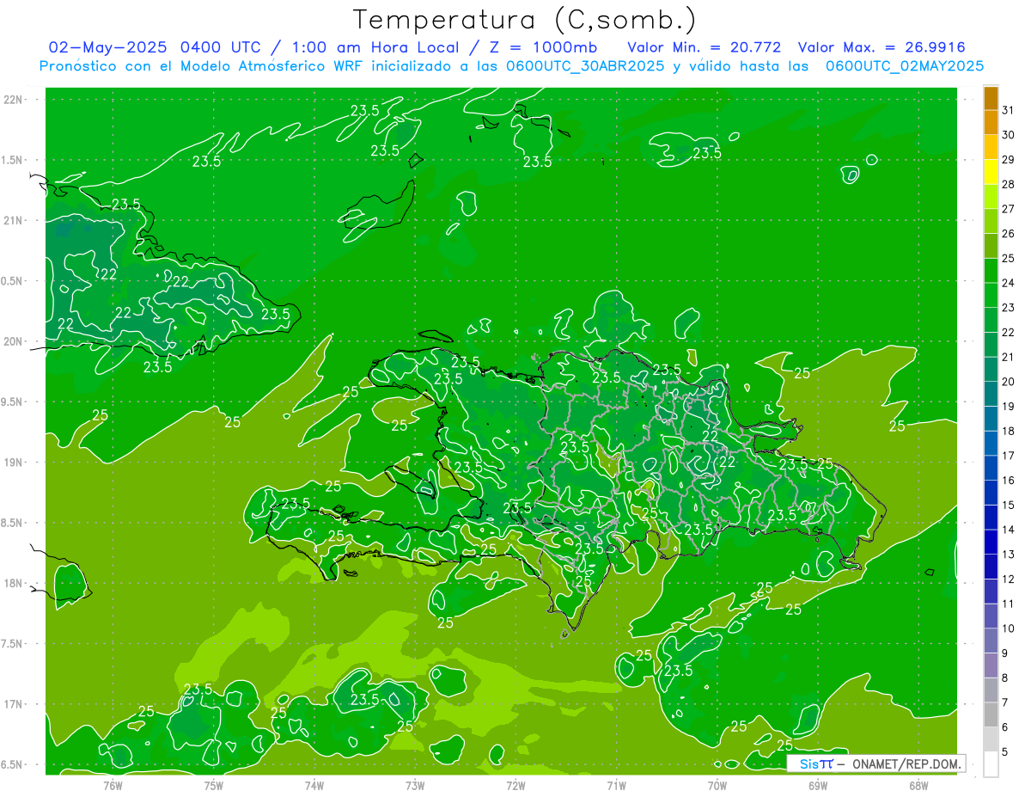Click the legend value 23
The image size is (1031, 797).
tap(1008, 307)
